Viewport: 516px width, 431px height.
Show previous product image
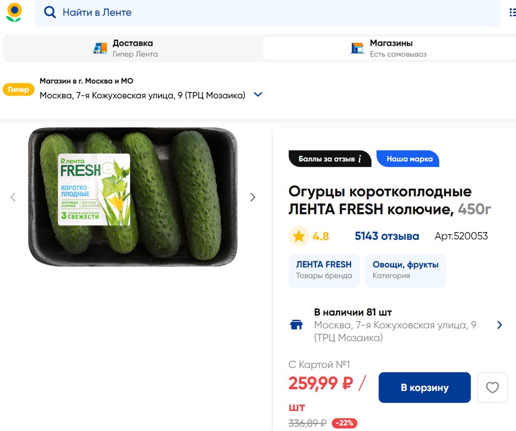(x=13, y=197)
